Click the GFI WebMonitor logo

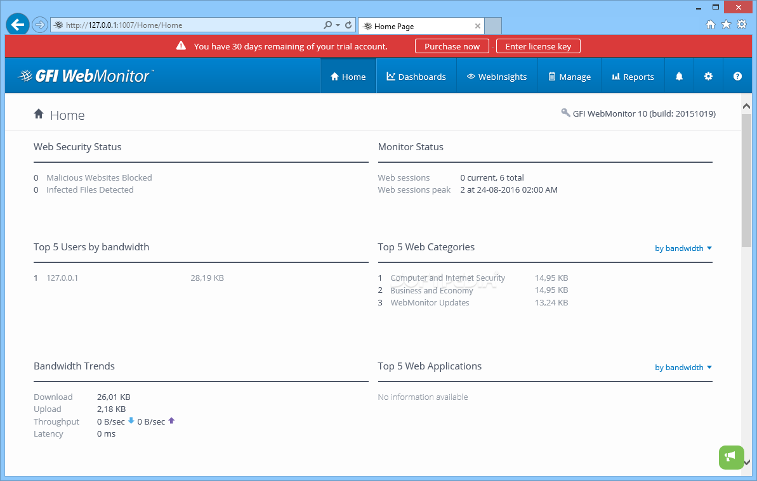(x=86, y=75)
